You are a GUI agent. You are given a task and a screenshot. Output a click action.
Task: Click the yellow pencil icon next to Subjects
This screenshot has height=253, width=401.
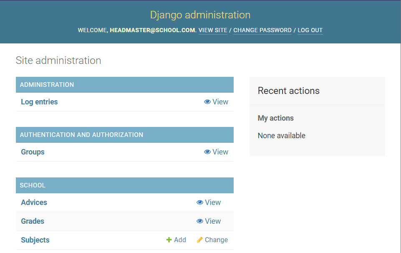click(199, 240)
